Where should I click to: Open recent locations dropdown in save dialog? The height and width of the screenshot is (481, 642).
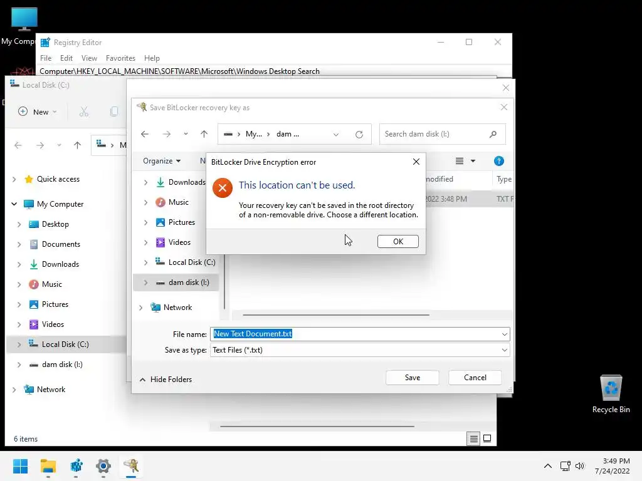(x=186, y=134)
